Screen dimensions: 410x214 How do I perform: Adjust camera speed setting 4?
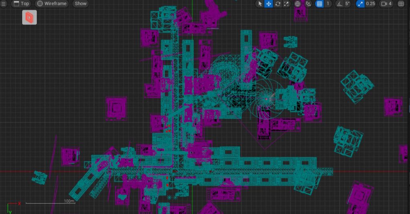click(x=386, y=4)
